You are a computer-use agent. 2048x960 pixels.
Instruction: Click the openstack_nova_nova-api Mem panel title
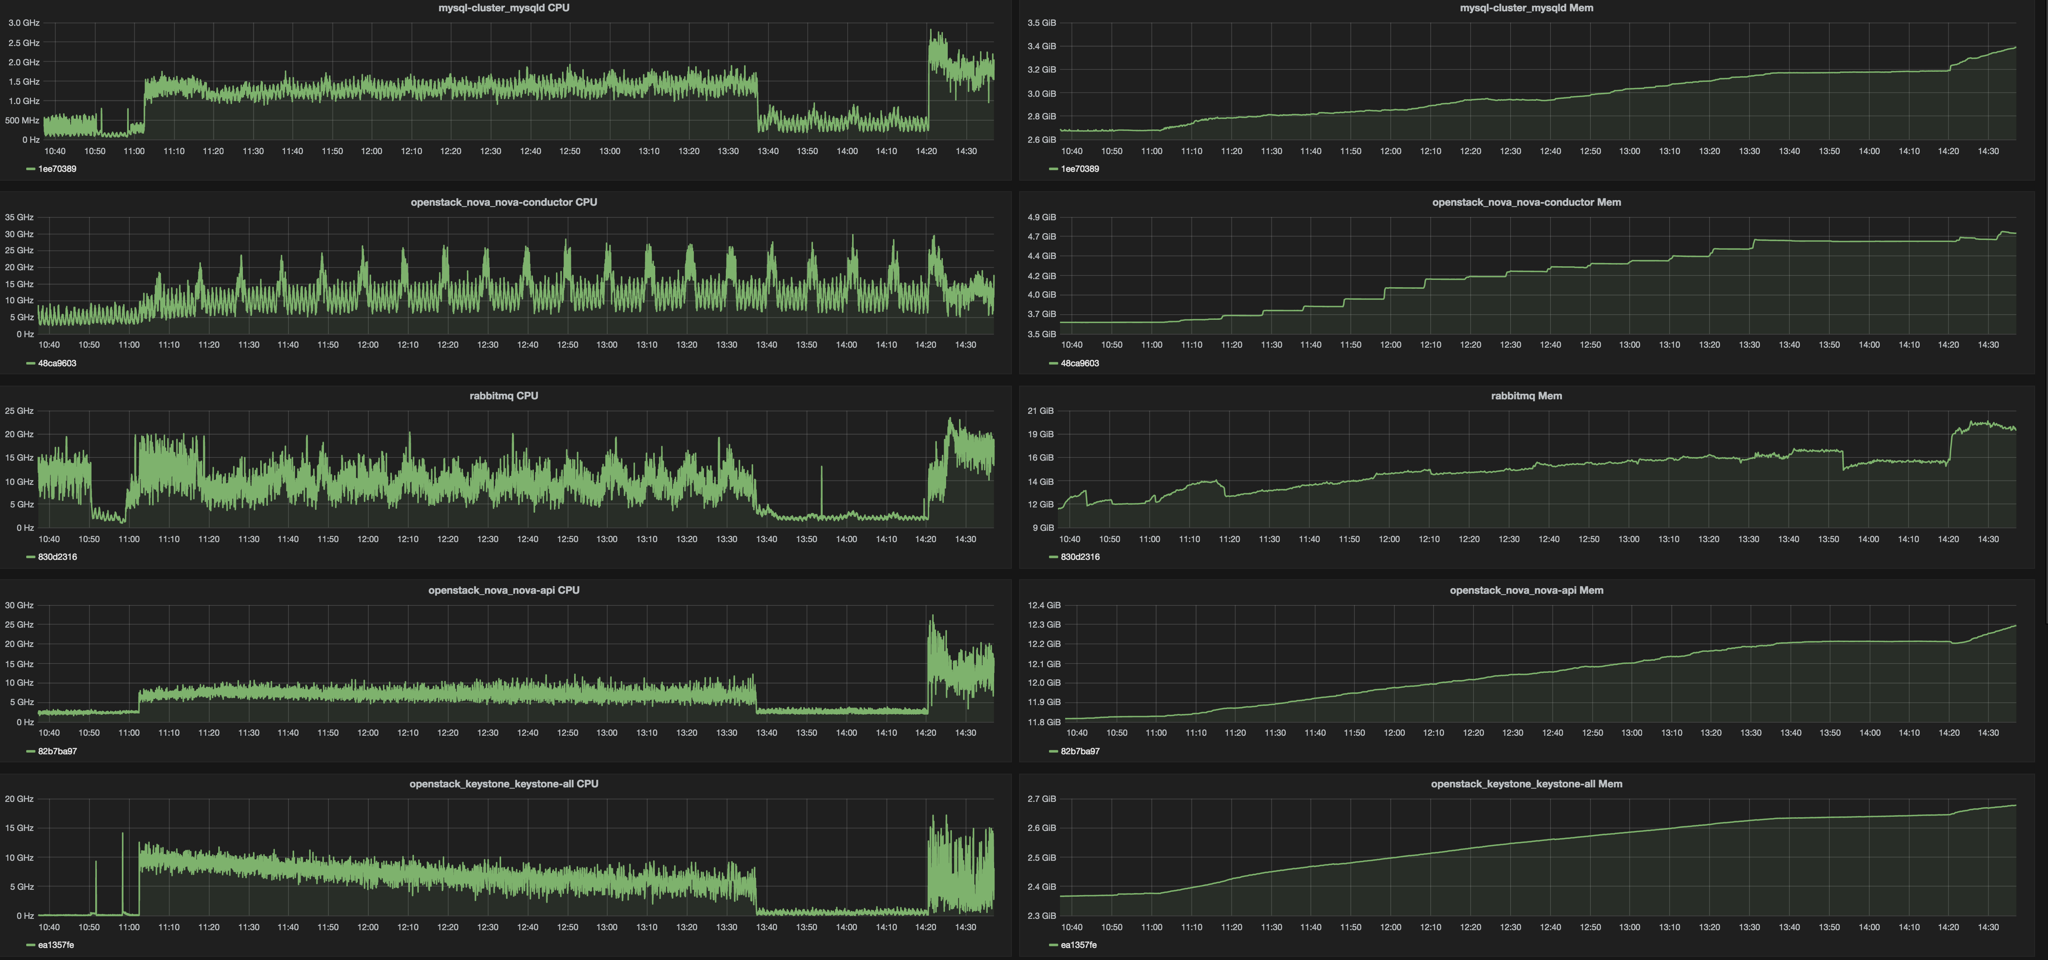[1526, 590]
